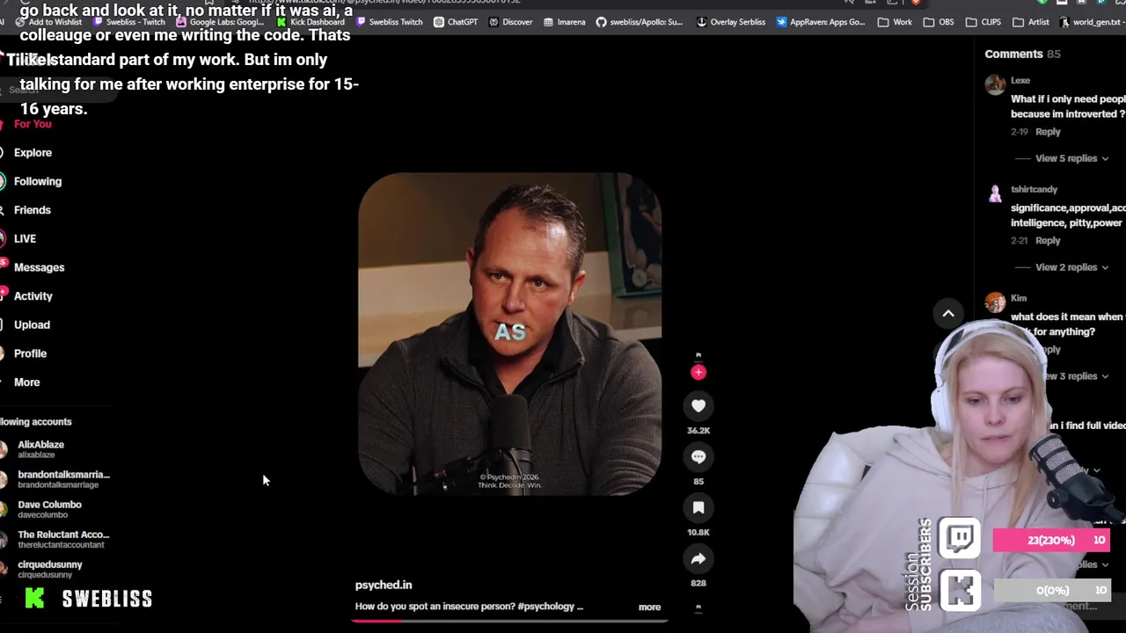Save the video with the bookmark icon
The height and width of the screenshot is (633, 1126).
click(698, 508)
